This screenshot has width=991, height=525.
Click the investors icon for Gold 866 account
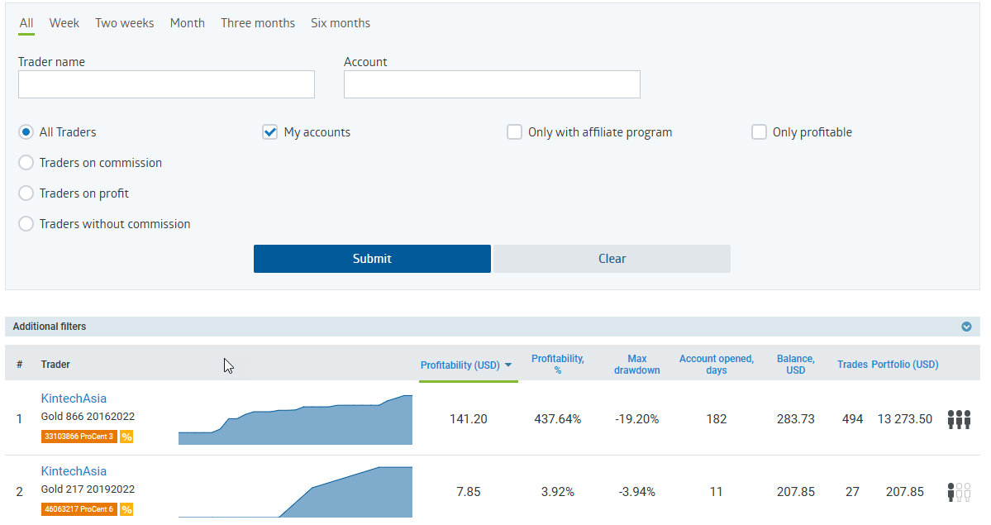pos(959,419)
